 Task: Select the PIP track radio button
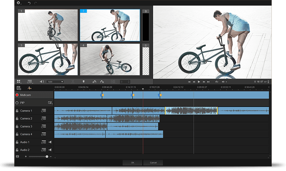(x=17, y=103)
